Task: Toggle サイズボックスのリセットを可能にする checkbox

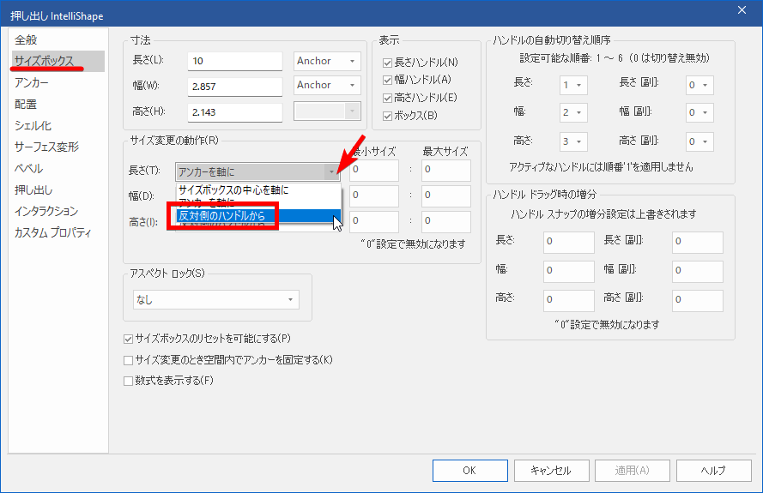Action: (x=129, y=339)
